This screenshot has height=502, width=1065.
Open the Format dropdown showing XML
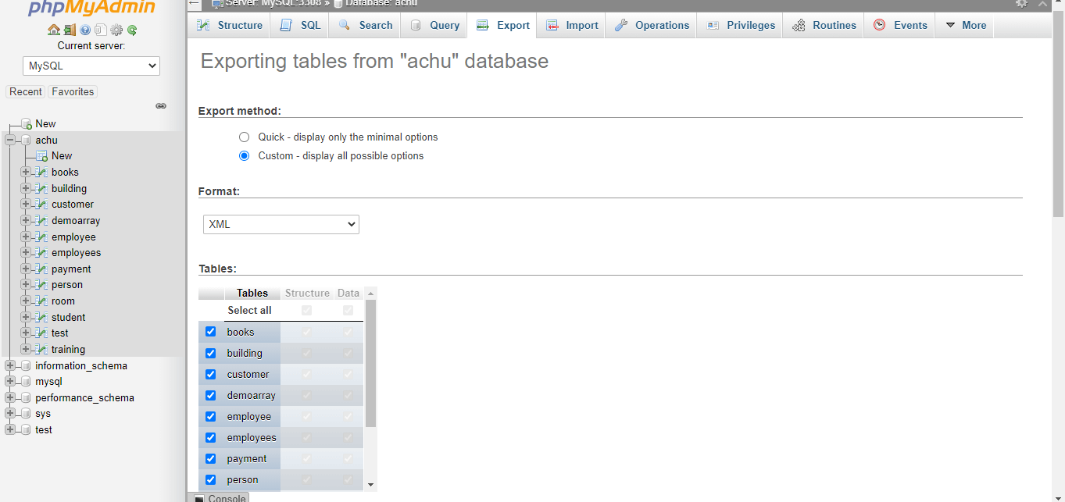pos(281,224)
